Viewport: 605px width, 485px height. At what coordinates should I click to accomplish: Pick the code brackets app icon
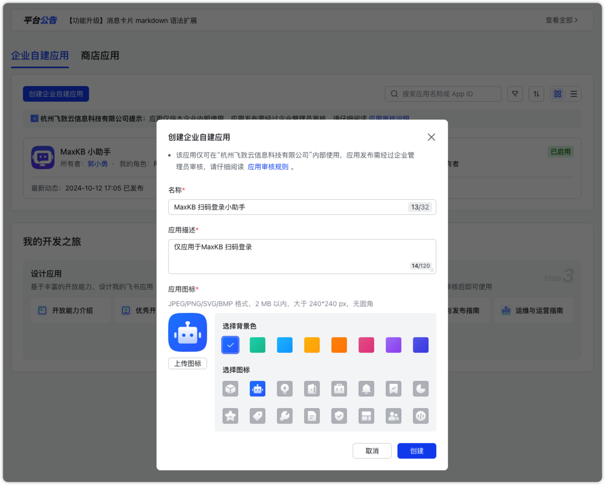coord(421,416)
